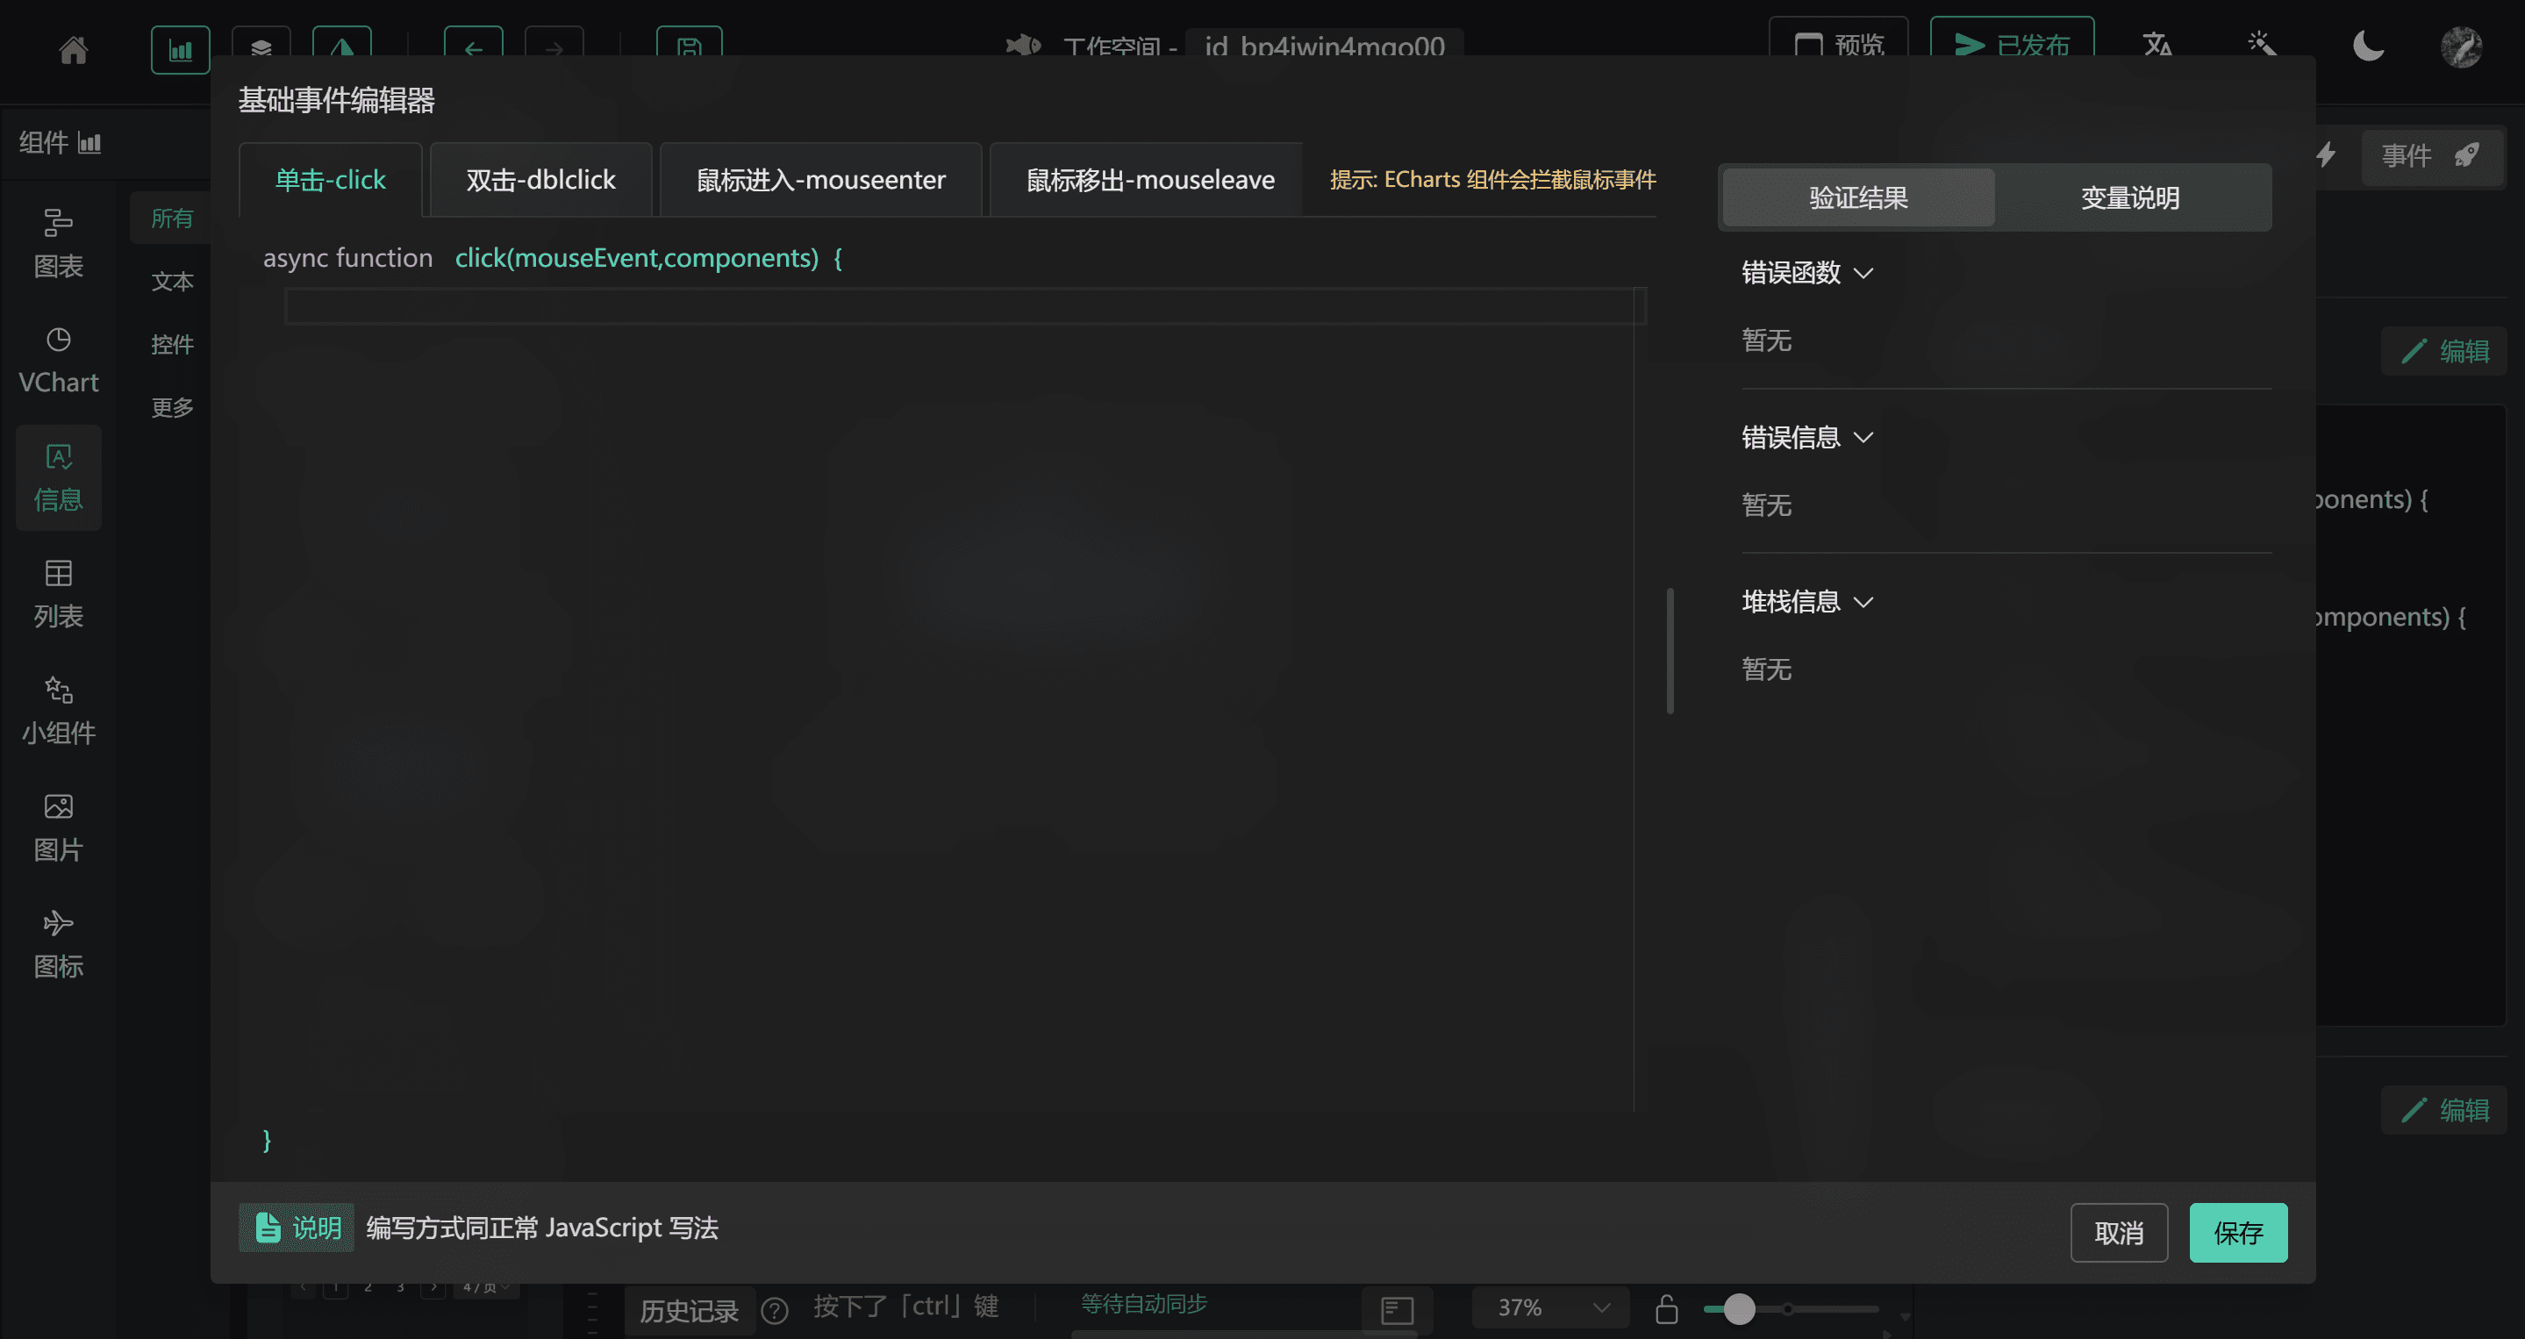Image resolution: width=2525 pixels, height=1339 pixels.
Task: Open 列表 category in sidebar
Action: coord(59,594)
